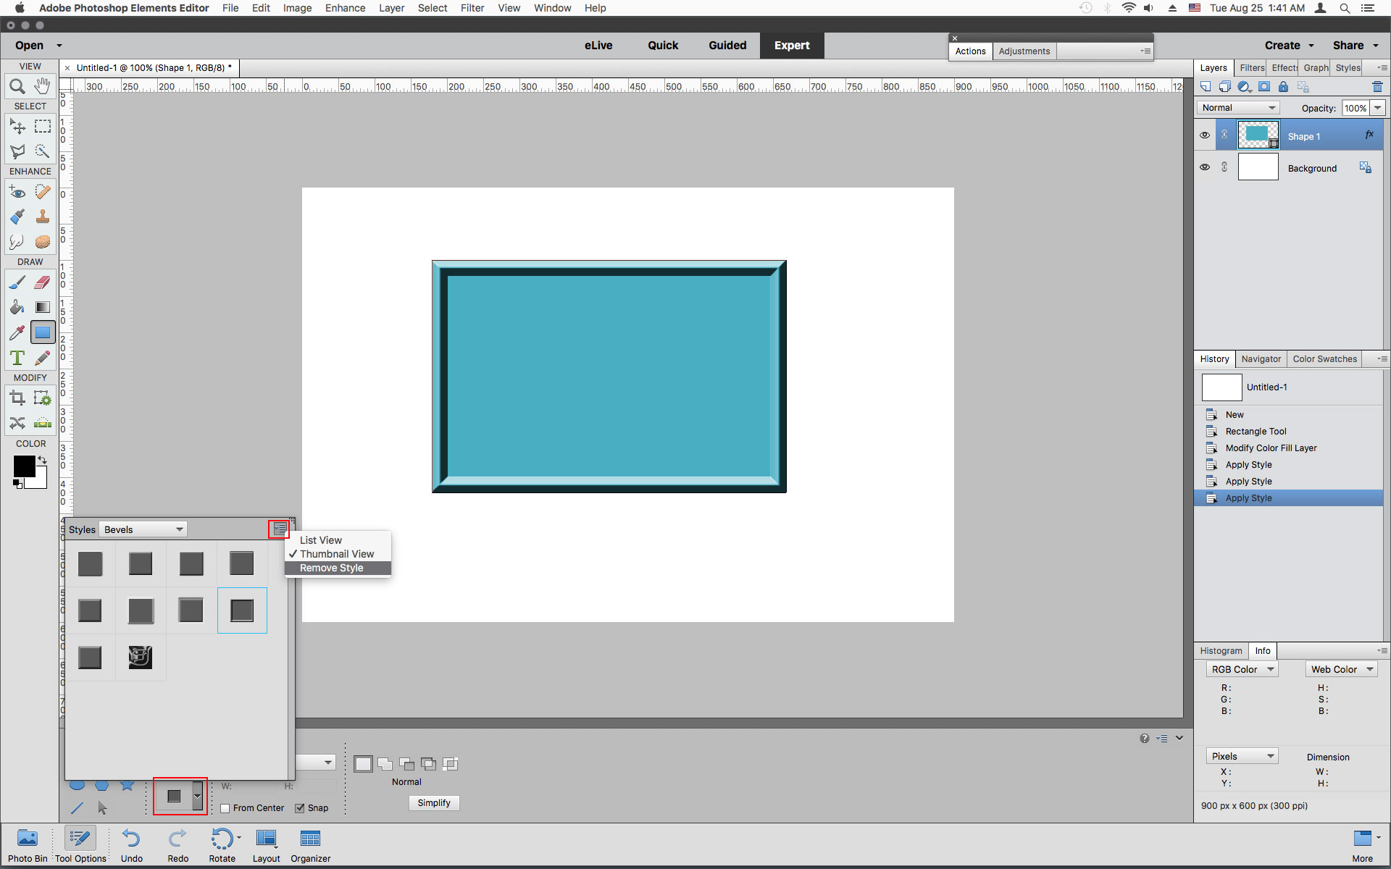Select the Horizontal Type tool
1391x869 pixels.
(x=17, y=358)
